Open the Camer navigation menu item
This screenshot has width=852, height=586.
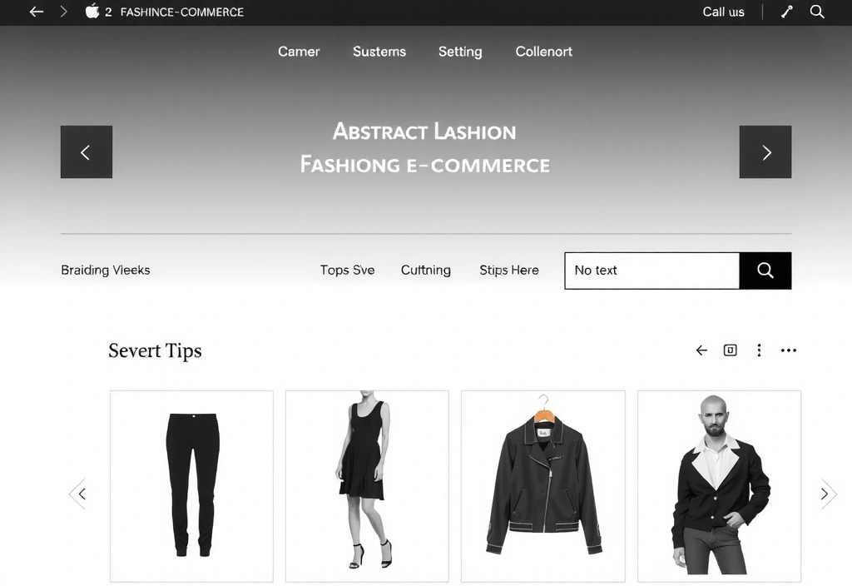299,52
